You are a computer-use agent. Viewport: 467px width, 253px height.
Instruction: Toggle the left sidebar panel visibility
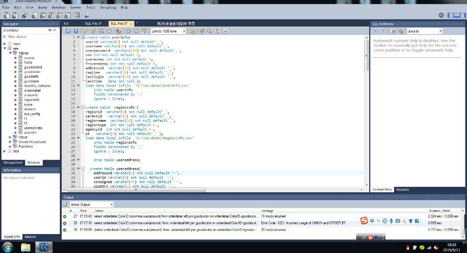tap(450, 15)
